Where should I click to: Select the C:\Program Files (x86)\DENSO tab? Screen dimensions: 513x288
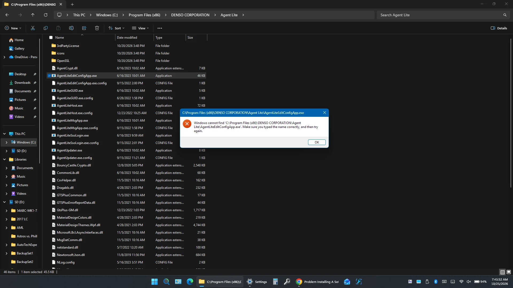[x=33, y=4]
